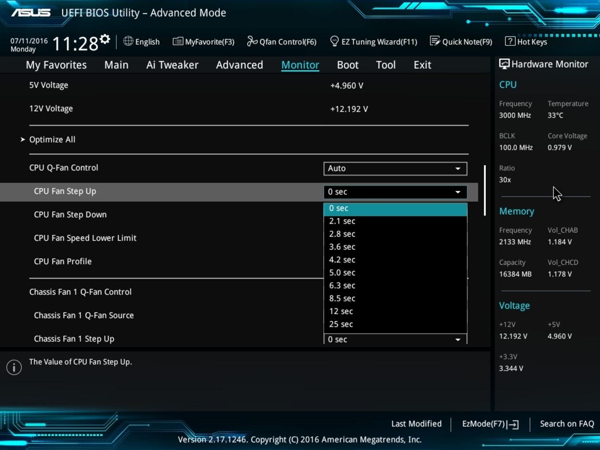Click the ASUS logo
The image size is (600, 450).
[31, 12]
